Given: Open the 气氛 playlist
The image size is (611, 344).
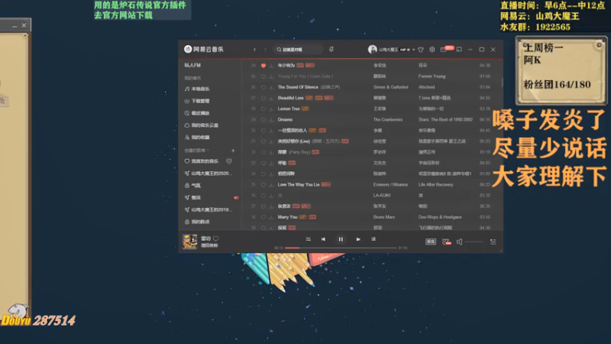Looking at the screenshot, I should point(192,185).
